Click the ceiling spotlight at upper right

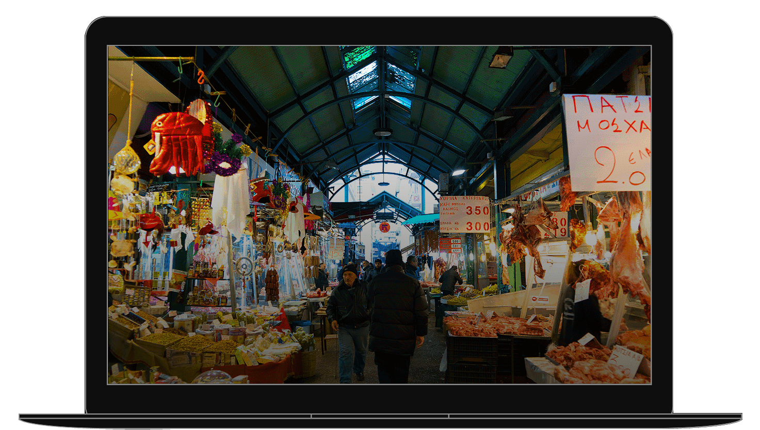(500, 58)
